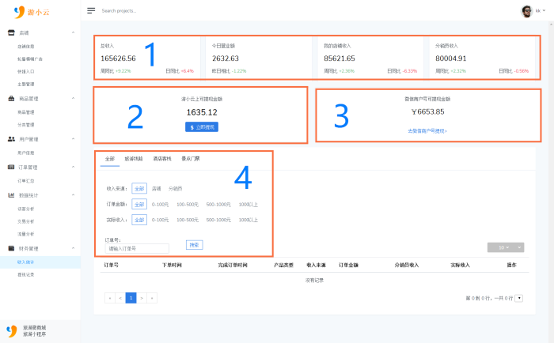Click the kk user avatar
Image resolution: width=554 pixels, height=343 pixels.
point(527,11)
